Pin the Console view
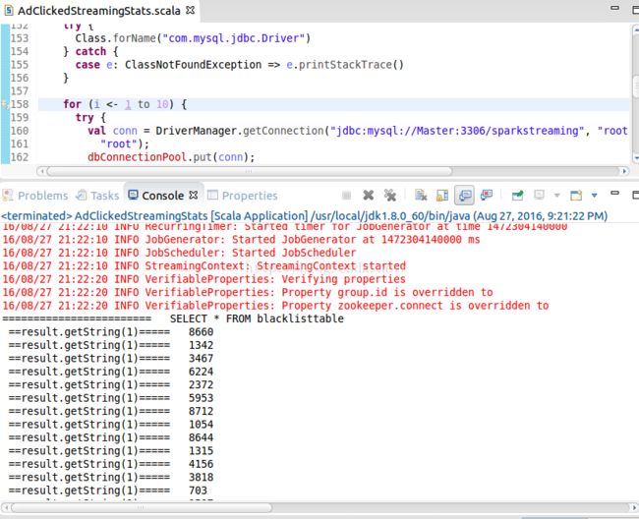Image resolution: width=639 pixels, height=519 pixels. click(517, 196)
